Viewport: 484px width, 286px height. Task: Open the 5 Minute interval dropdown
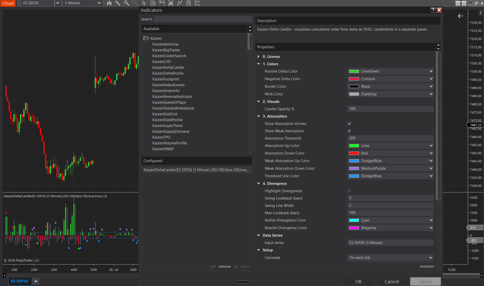click(99, 3)
